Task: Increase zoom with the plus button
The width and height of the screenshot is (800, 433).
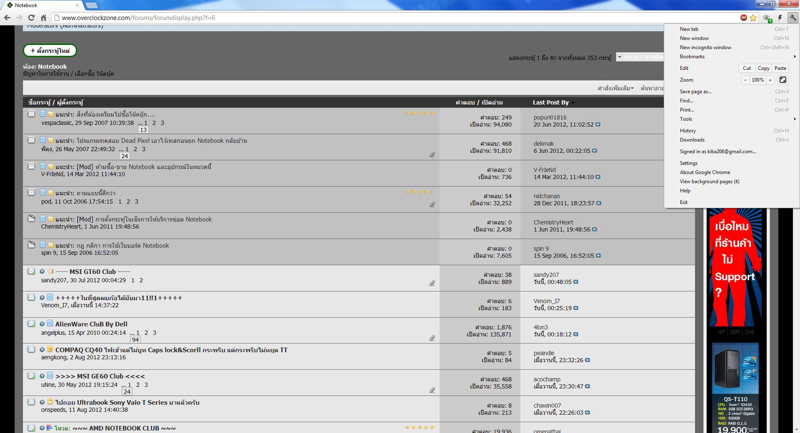Action: (770, 80)
